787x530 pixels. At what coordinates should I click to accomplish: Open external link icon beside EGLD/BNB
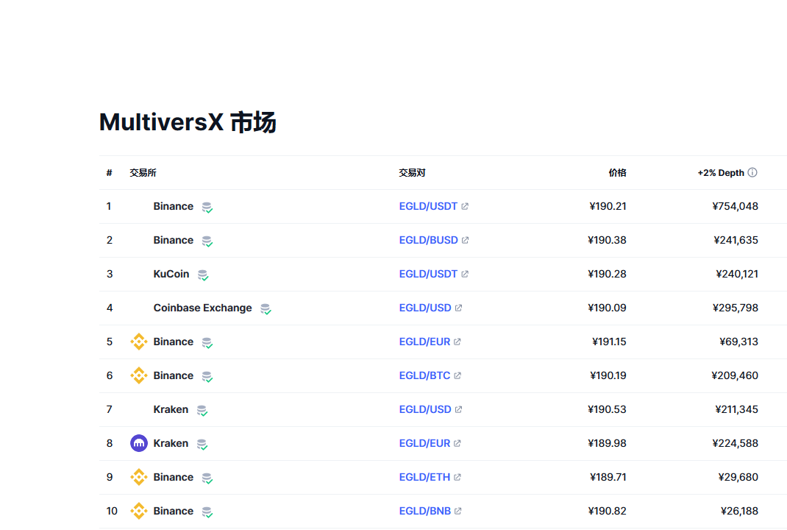[x=457, y=511]
